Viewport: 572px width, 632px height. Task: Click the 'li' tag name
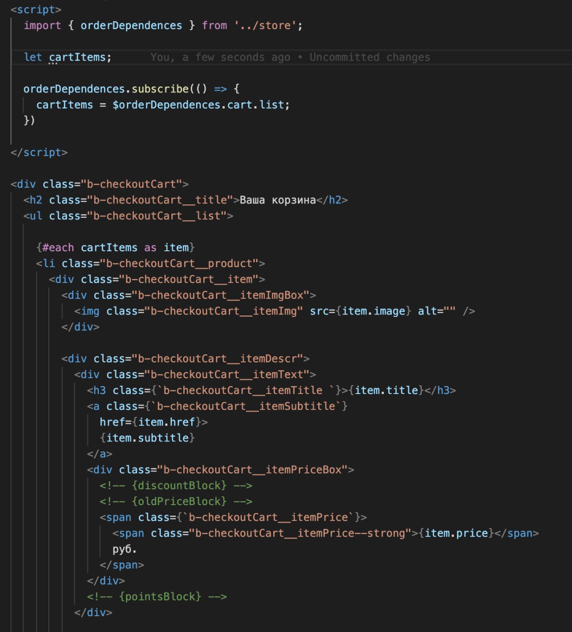pyautogui.click(x=49, y=263)
